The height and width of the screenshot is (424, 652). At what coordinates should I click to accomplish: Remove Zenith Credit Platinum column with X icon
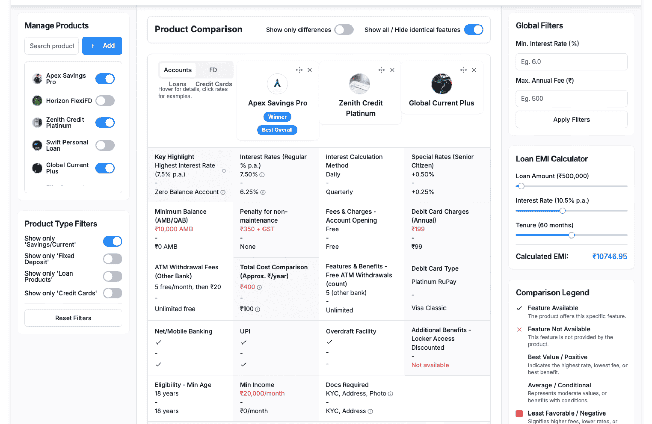click(x=392, y=70)
